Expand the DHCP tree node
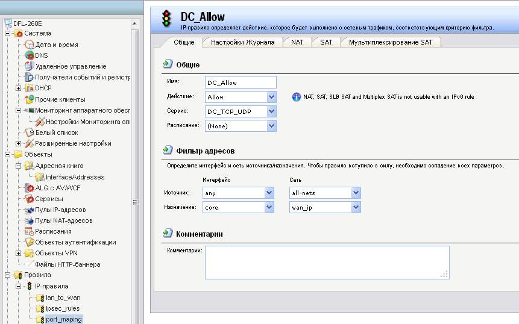 19,89
